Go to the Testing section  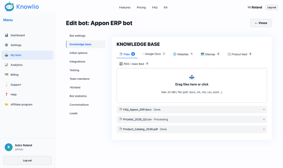(x=74, y=70)
